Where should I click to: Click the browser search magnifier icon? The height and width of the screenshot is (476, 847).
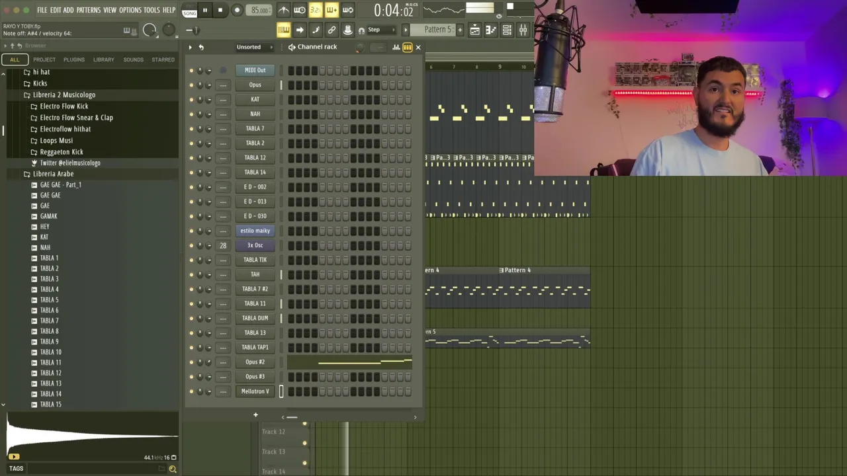click(x=172, y=469)
